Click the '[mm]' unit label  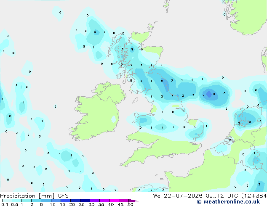46,196
